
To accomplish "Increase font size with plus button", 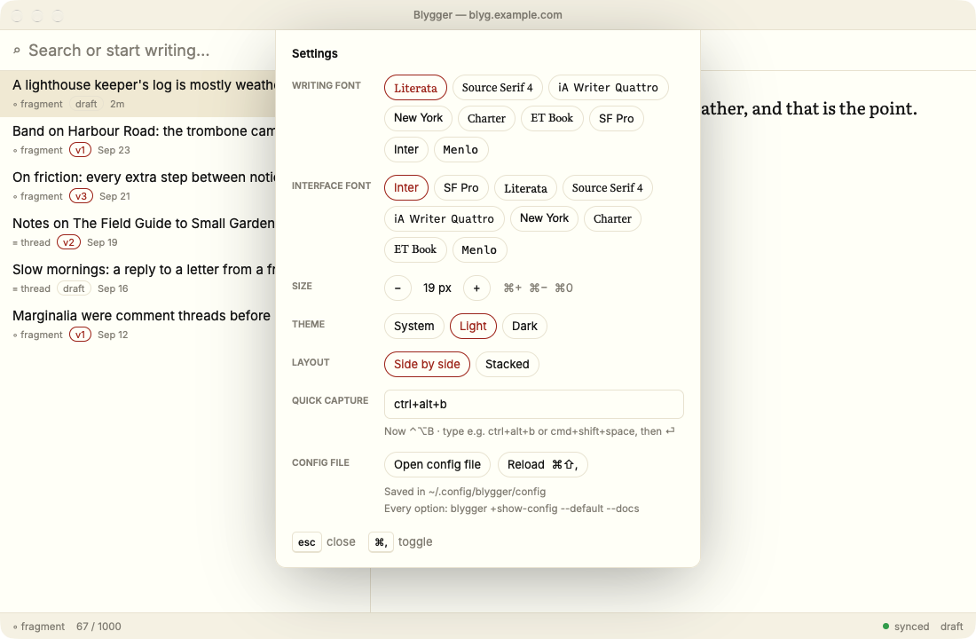I will coord(476,288).
